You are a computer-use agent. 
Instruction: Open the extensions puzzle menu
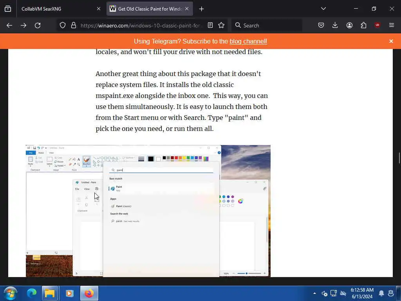point(363,25)
